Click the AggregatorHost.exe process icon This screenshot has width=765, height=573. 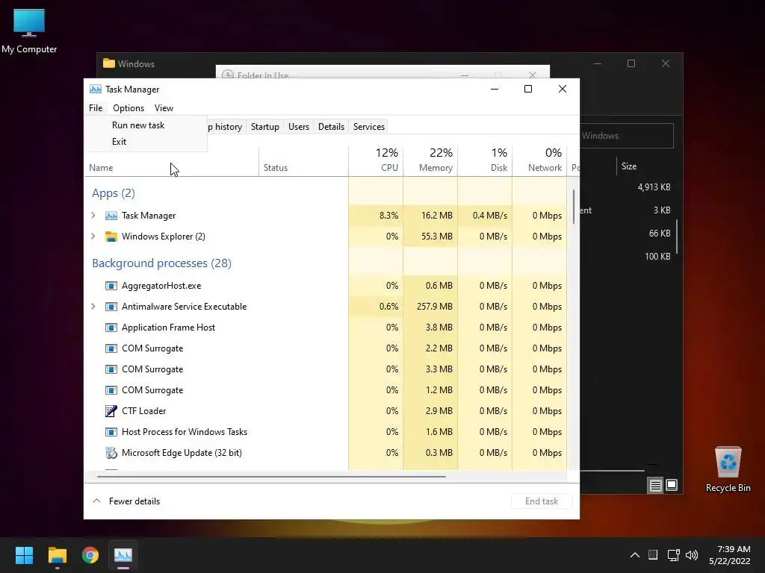[111, 286]
